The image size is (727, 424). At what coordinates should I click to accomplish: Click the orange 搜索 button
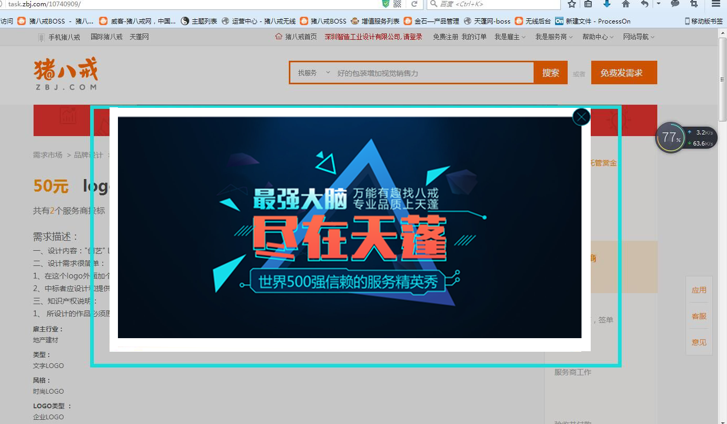[x=550, y=73]
